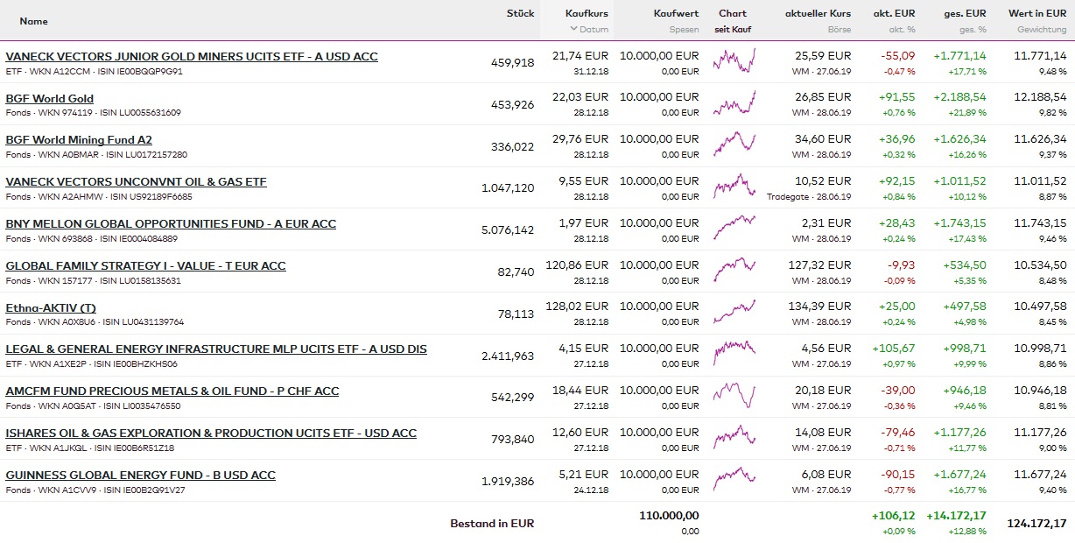1075x543 pixels.
Task: Open BNY MELLON GLOBAL OPPORTUNITIES FUND details
Action: click(x=171, y=224)
